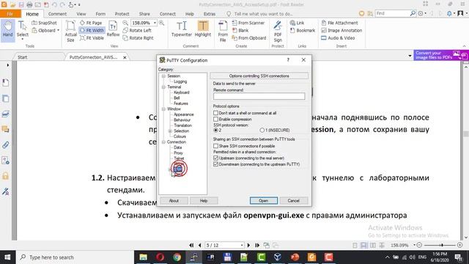Select the Typewriter tool
Screen dimensions: 469x264
pyautogui.click(x=182, y=29)
